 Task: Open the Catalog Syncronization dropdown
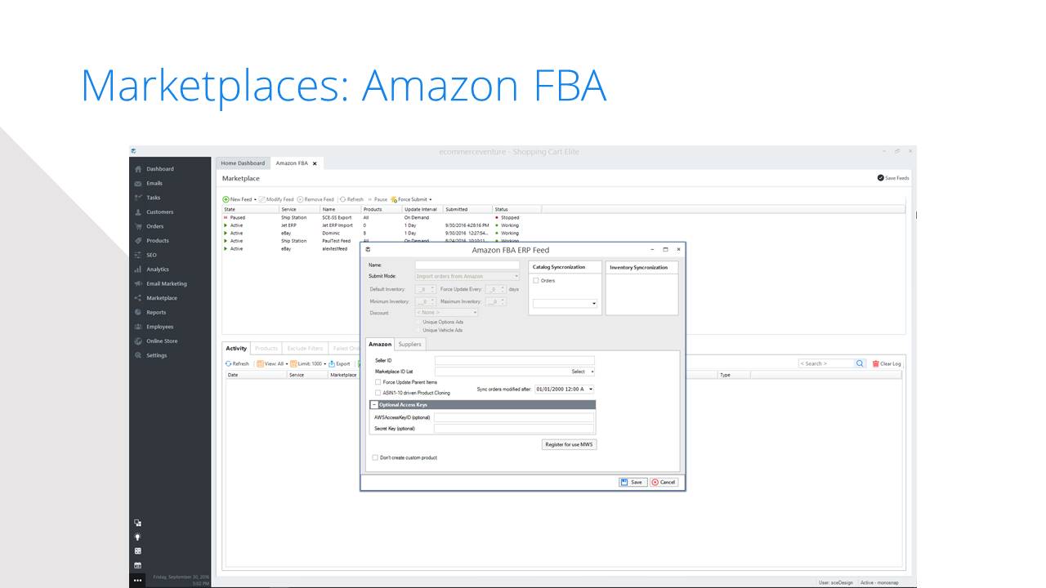(x=565, y=303)
